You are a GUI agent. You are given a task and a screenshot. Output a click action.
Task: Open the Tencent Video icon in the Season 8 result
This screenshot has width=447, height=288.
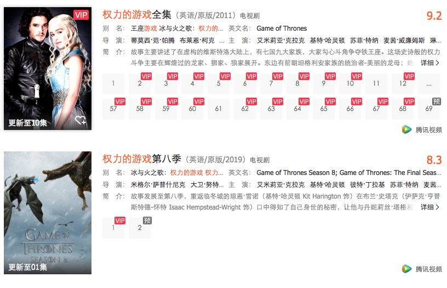(x=407, y=269)
